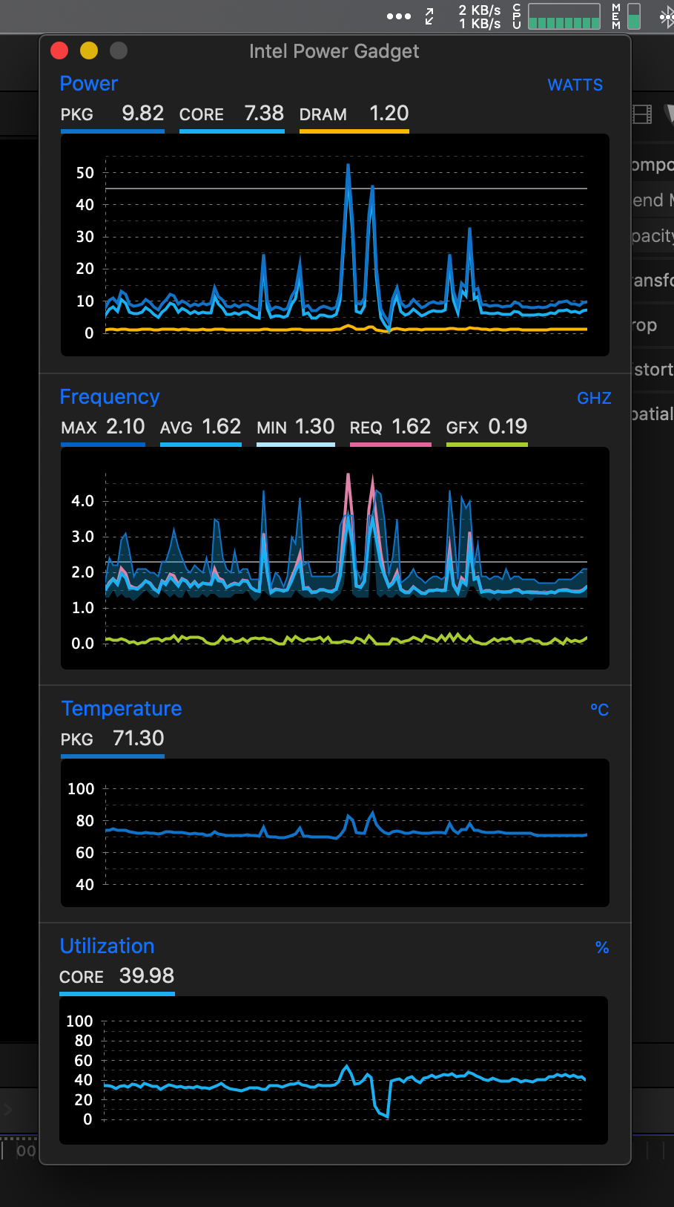Select the Temperature section heading
The image size is (674, 1207).
click(122, 708)
